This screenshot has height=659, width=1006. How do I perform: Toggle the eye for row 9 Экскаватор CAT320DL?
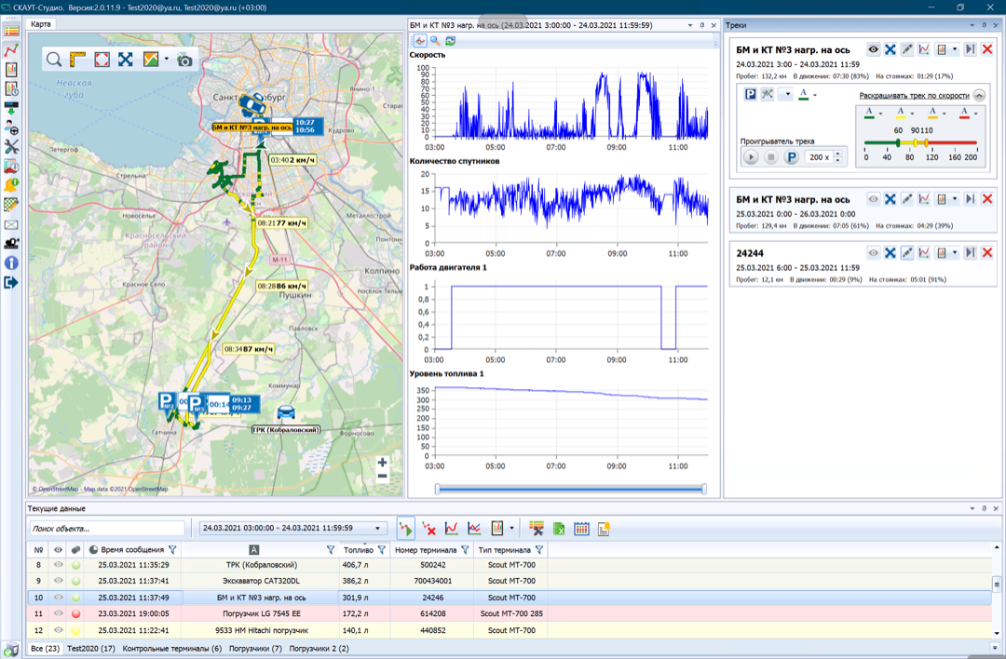click(x=59, y=581)
